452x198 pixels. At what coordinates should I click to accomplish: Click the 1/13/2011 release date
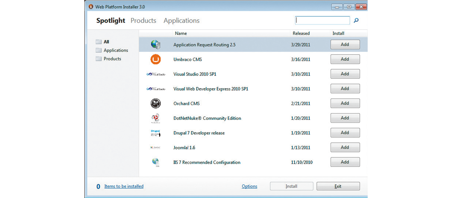pyautogui.click(x=301, y=148)
